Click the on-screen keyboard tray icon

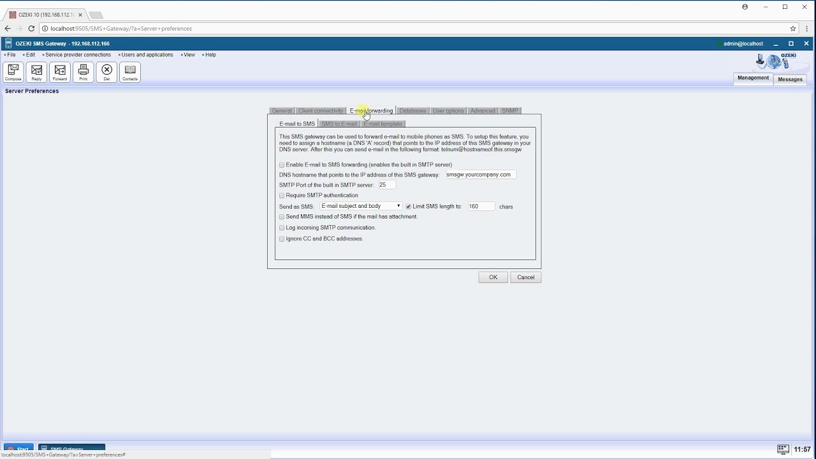(783, 449)
